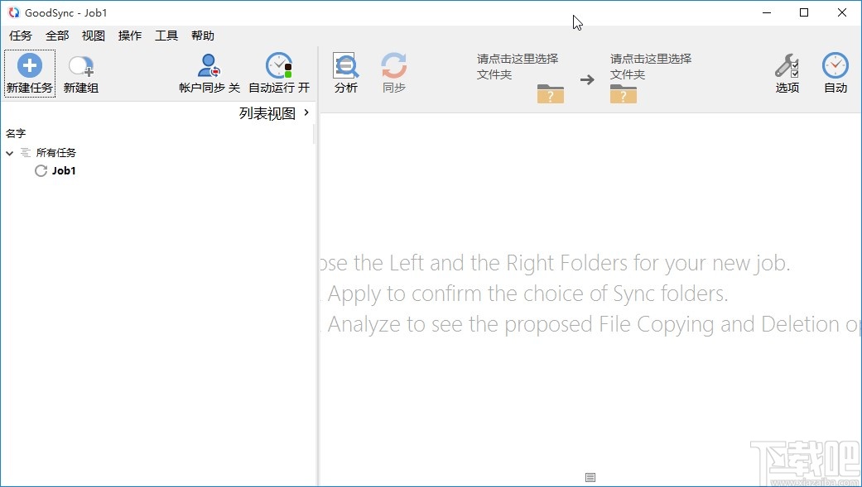Viewport: 862px width, 487px height.
Task: Click the sync direction arrow between folders
Action: (587, 79)
